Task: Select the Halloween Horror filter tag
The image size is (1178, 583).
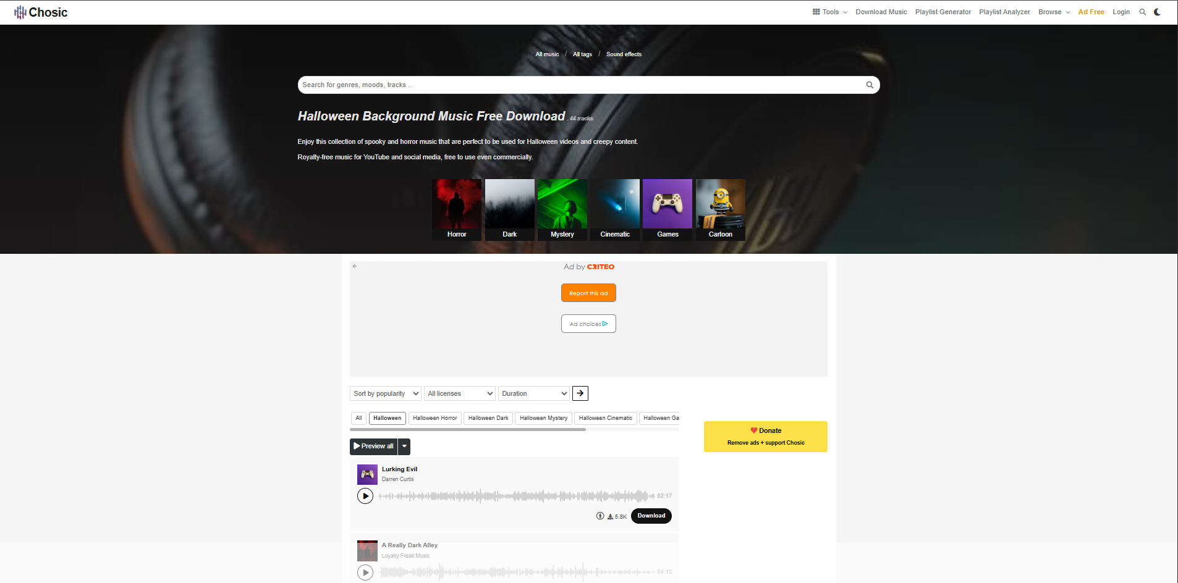Action: (x=434, y=418)
